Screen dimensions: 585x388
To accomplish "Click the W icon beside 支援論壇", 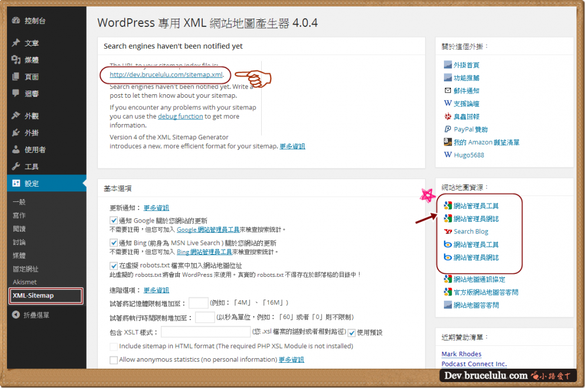I will [448, 103].
